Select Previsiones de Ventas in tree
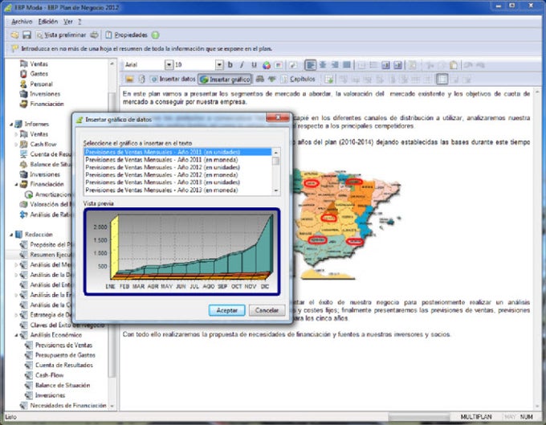 click(x=63, y=345)
